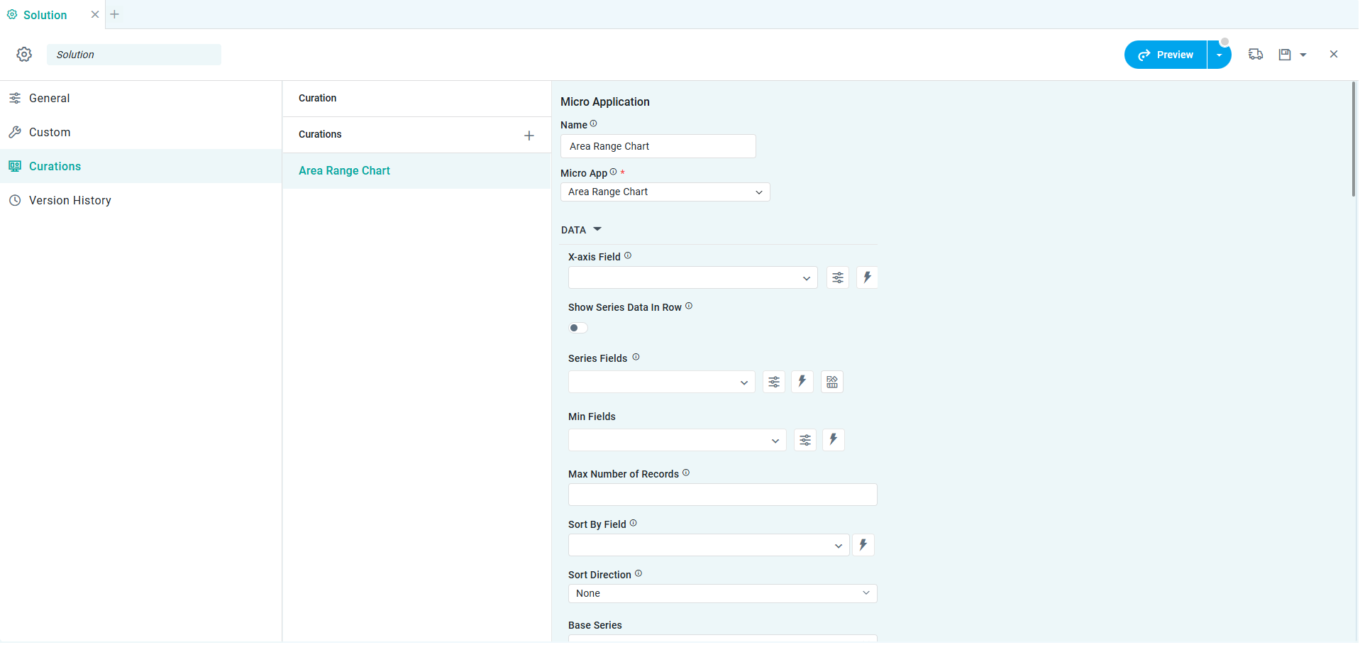Open X-axis Field filter settings icon

coord(838,277)
